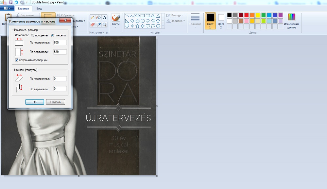Click horizontal size field showing 600
Image resolution: width=327 pixels, height=189 pixels.
coord(60,43)
